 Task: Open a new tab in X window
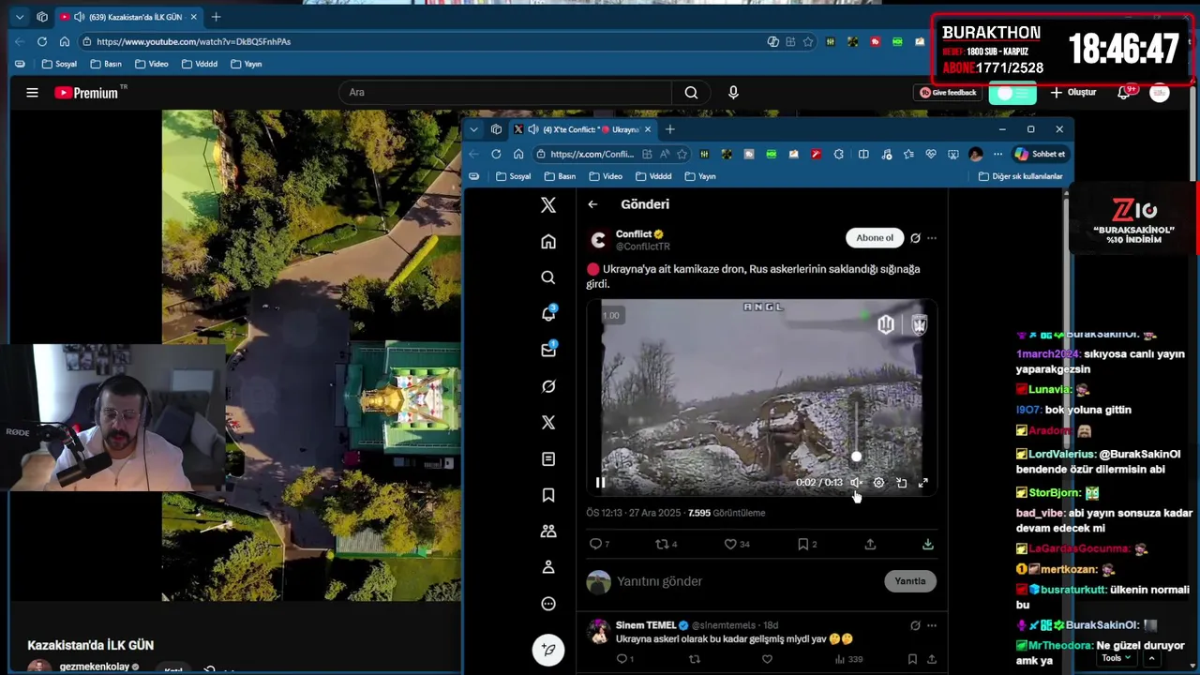669,129
